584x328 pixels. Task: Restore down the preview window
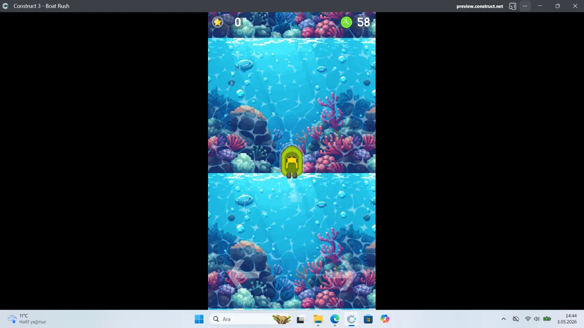coord(558,6)
